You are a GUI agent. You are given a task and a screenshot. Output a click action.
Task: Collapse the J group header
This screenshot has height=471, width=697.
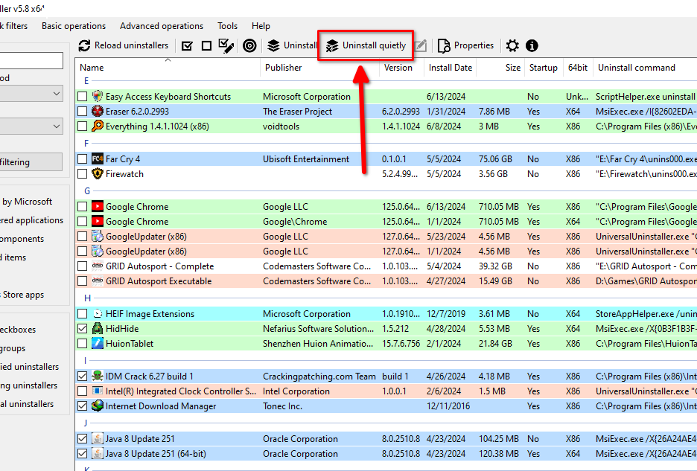click(x=86, y=423)
